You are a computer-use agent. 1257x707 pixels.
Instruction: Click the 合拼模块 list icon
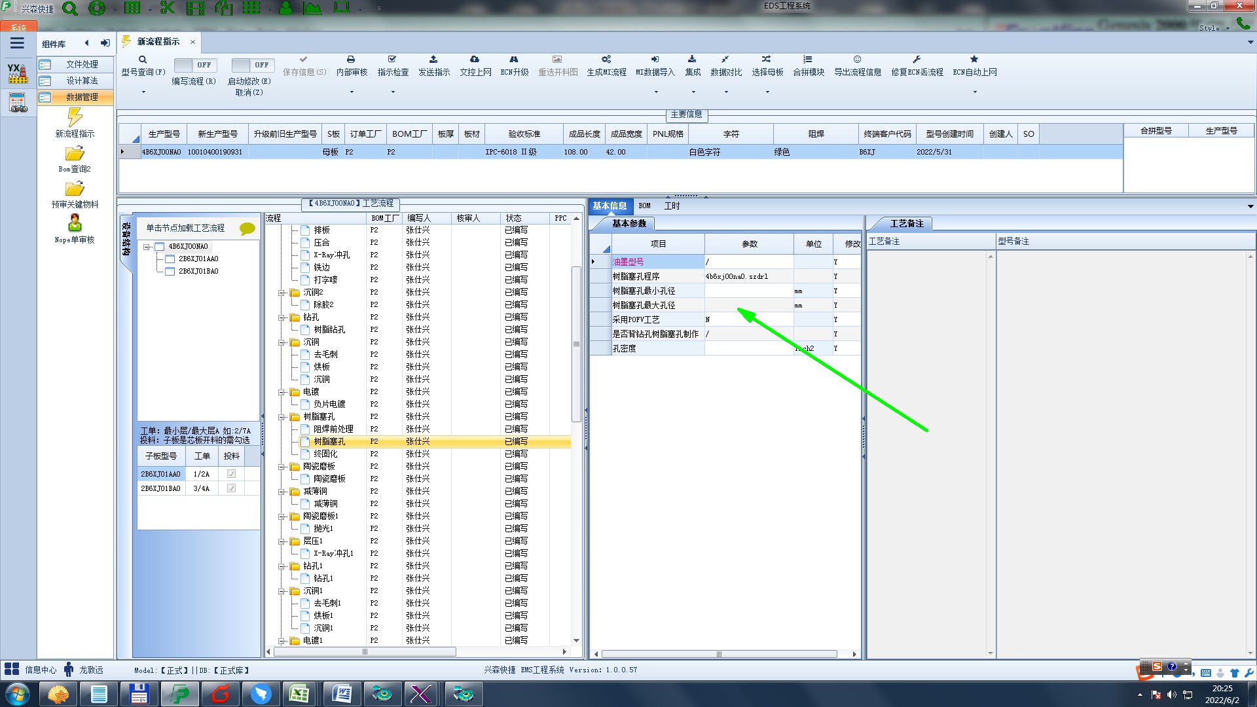click(x=808, y=59)
